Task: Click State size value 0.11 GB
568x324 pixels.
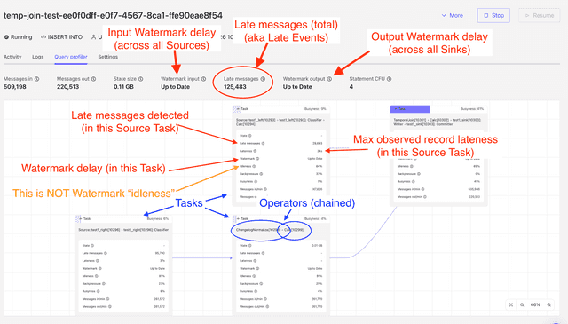Action: point(123,87)
